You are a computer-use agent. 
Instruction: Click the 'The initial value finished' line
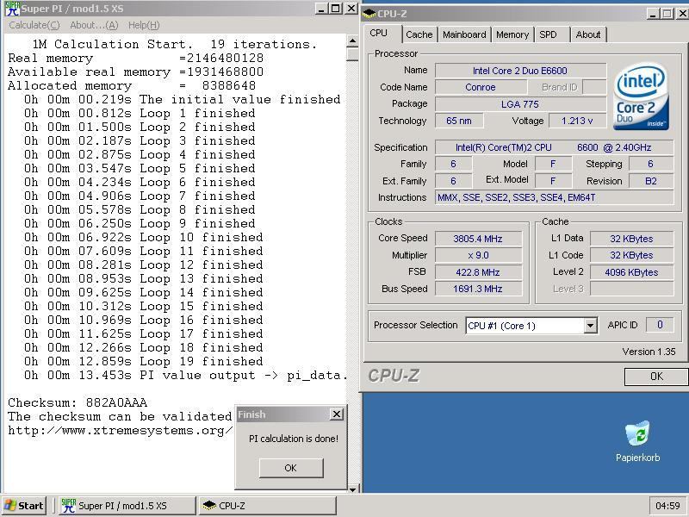coord(182,99)
